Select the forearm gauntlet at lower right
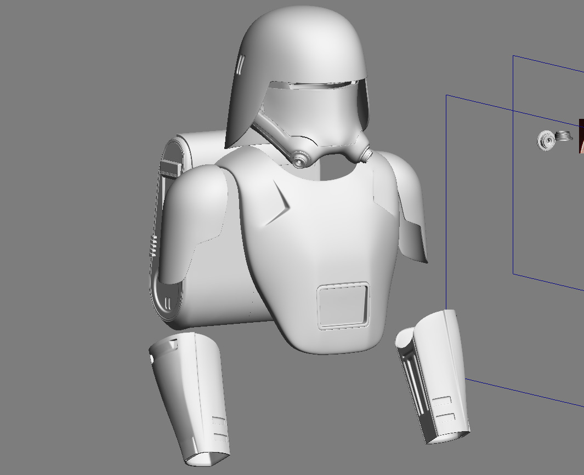The image size is (584, 475). [433, 376]
